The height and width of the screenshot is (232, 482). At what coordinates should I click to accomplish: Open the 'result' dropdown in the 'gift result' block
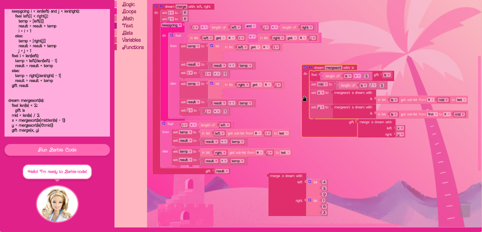(x=222, y=171)
